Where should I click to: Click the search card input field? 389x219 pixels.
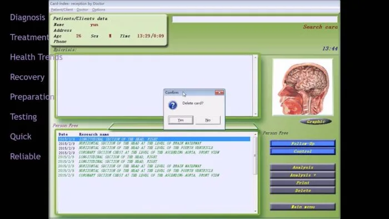(255, 19)
